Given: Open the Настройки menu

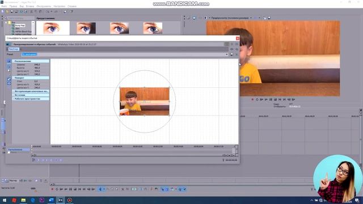Looking at the screenshot, I should pyautogui.click(x=59, y=6).
